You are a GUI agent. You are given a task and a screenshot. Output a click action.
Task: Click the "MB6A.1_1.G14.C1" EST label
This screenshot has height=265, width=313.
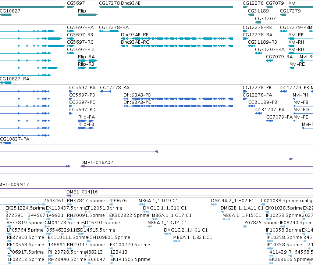167,222
